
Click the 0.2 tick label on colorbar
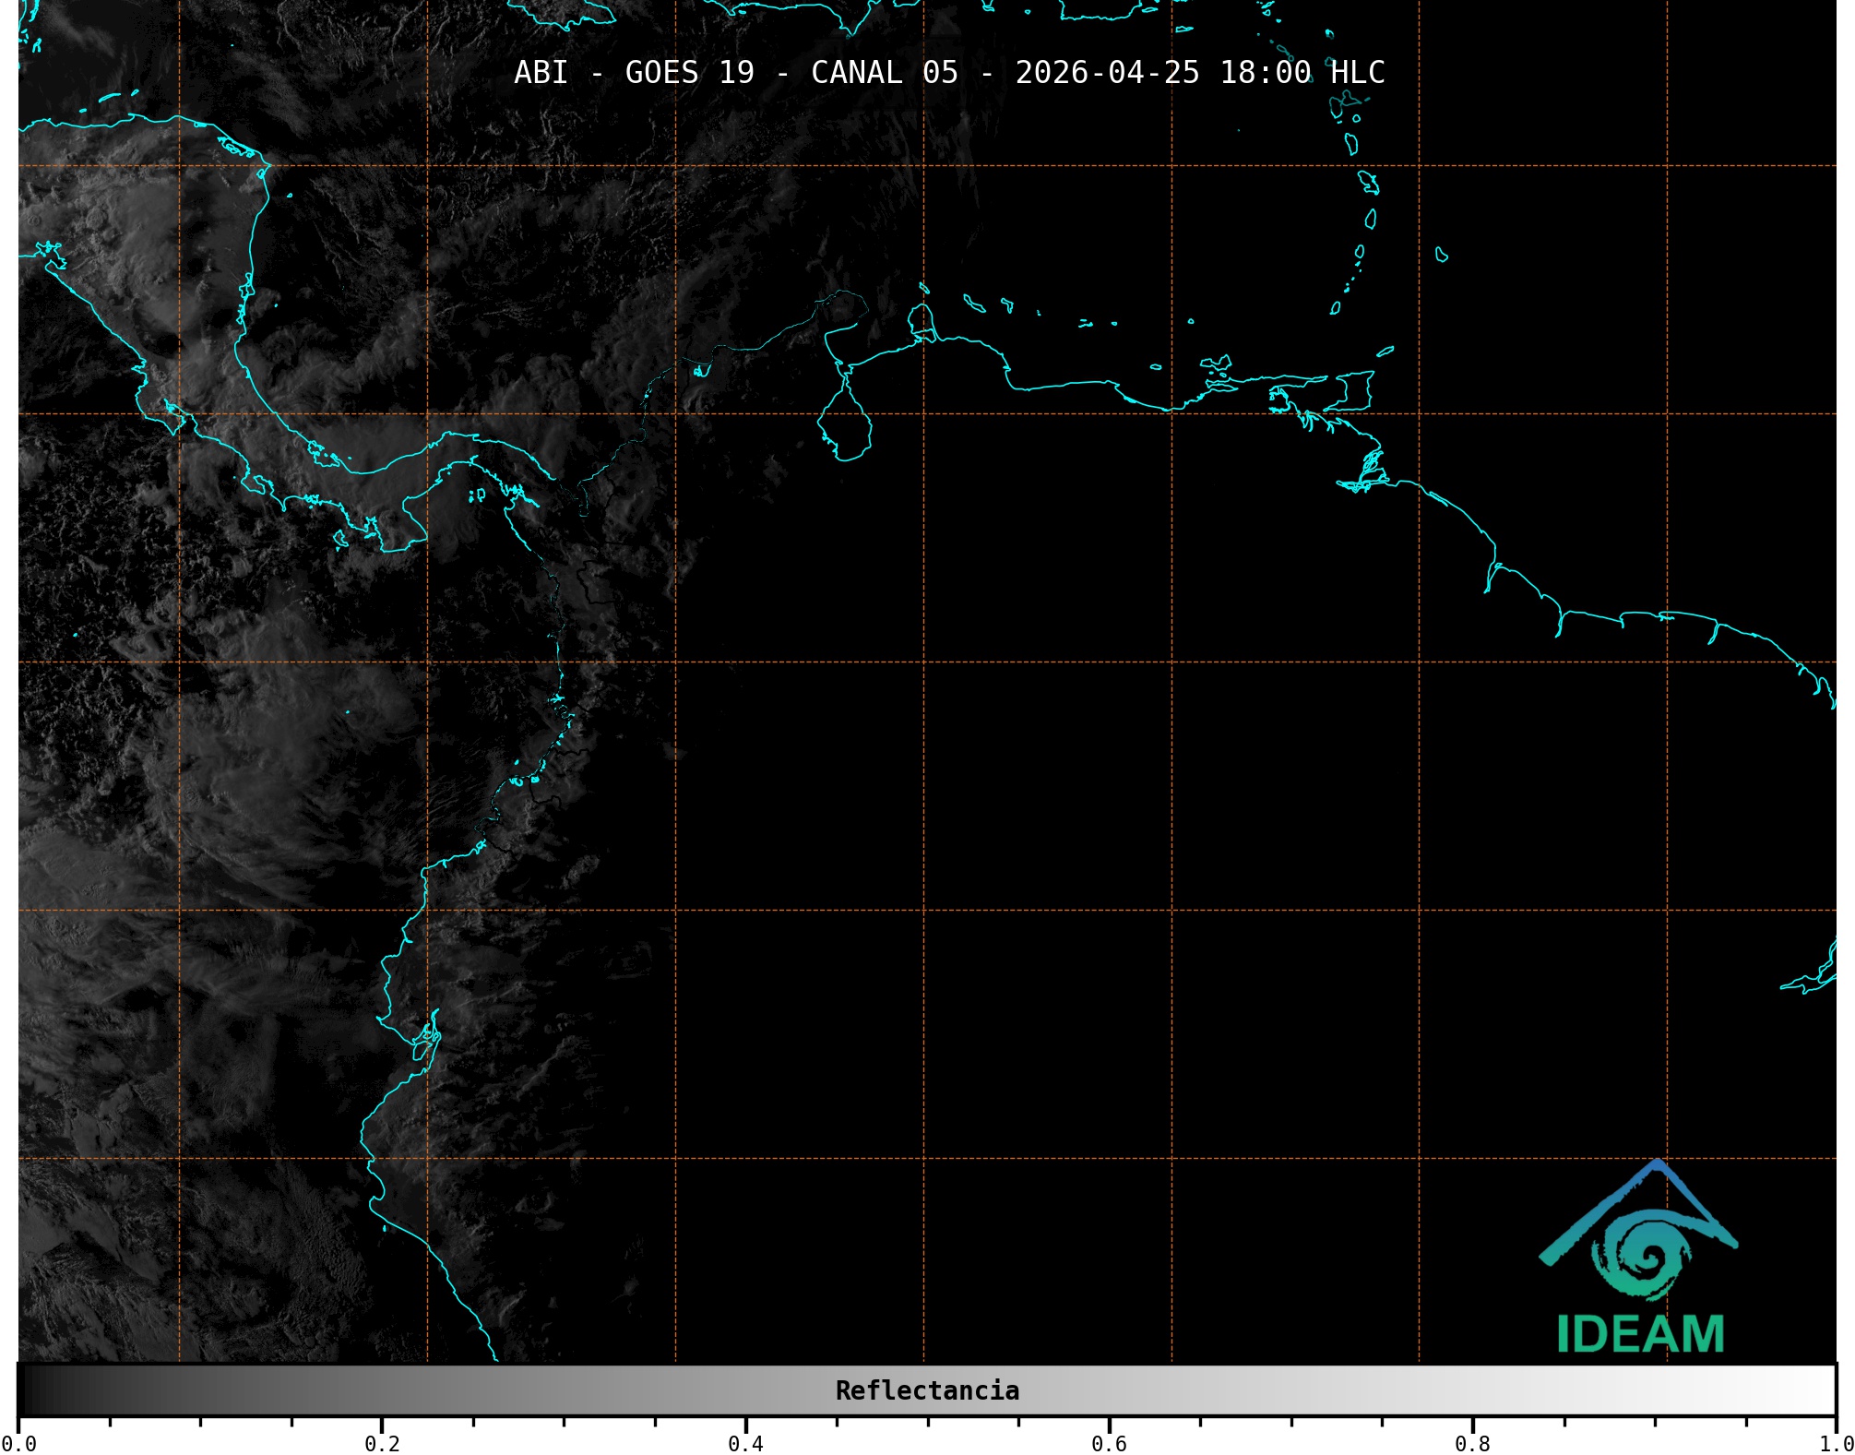click(x=382, y=1443)
